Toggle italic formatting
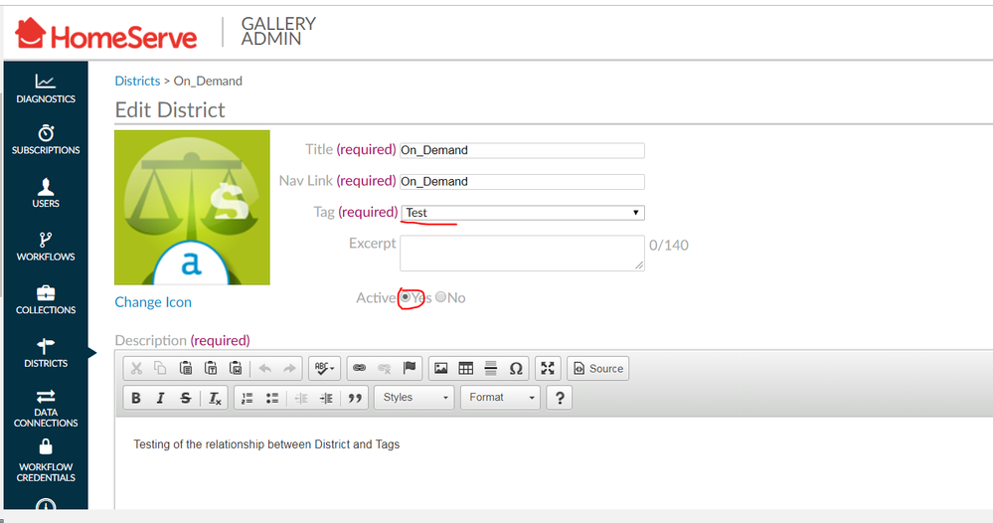Viewport: 993px width, 523px height. [160, 398]
